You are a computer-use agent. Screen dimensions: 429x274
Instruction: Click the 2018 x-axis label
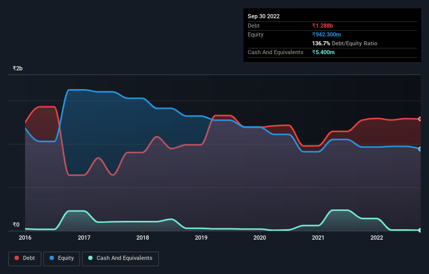[143, 238]
